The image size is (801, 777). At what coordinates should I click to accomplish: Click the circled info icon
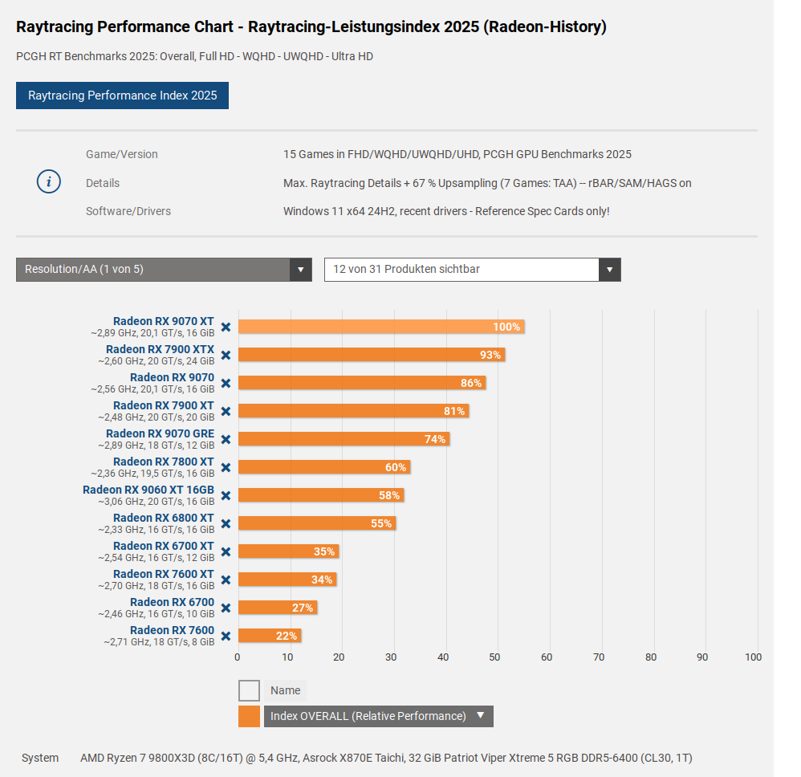pos(48,182)
